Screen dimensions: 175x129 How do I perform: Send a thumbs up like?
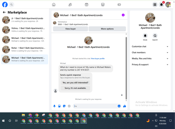click(x=125, y=106)
